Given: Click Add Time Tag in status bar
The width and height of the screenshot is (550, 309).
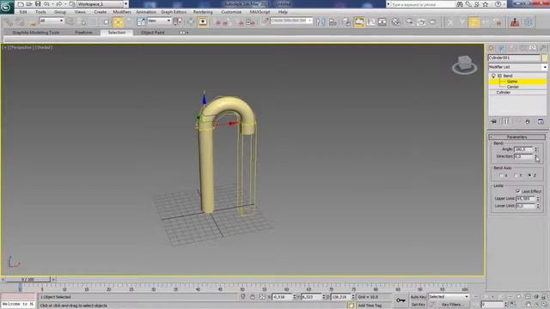Looking at the screenshot, I should (x=370, y=306).
